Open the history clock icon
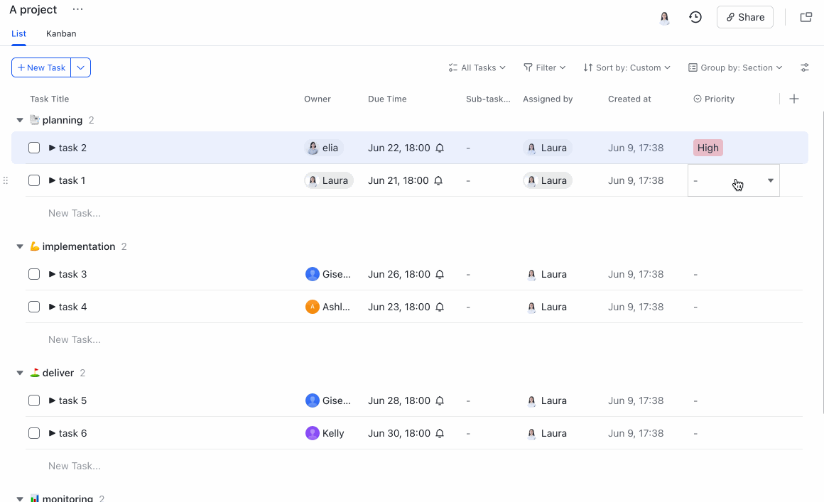Viewport: 824px width, 502px height. [695, 17]
